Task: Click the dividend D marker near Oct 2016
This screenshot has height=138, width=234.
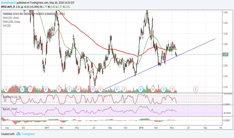Action: 22,90
